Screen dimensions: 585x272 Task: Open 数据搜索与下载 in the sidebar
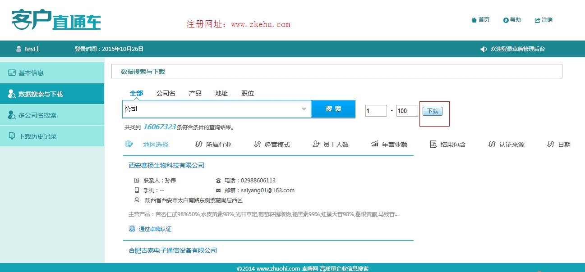(40, 94)
